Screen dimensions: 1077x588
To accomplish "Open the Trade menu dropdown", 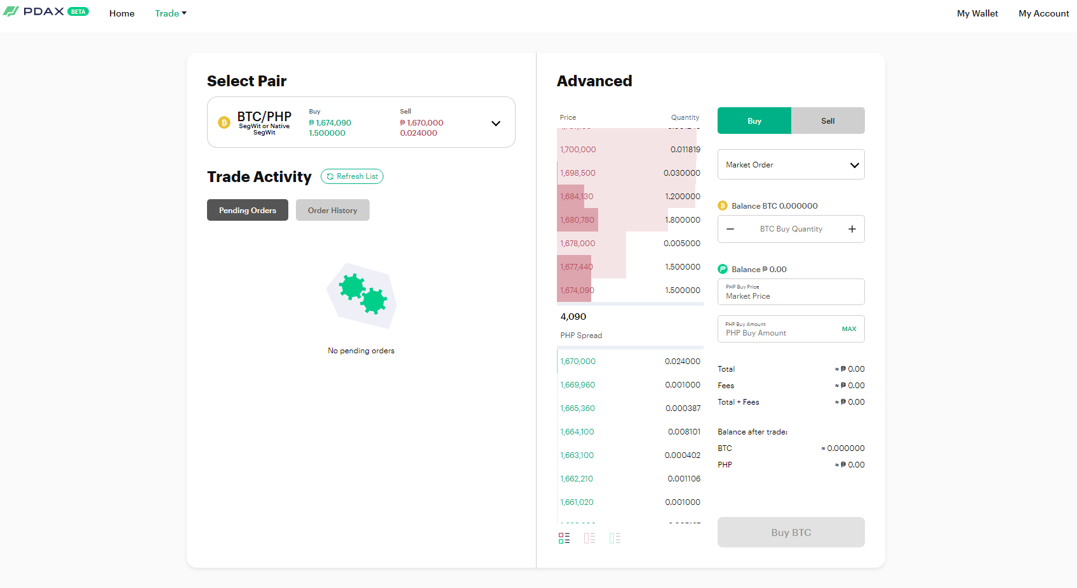I will [x=171, y=13].
